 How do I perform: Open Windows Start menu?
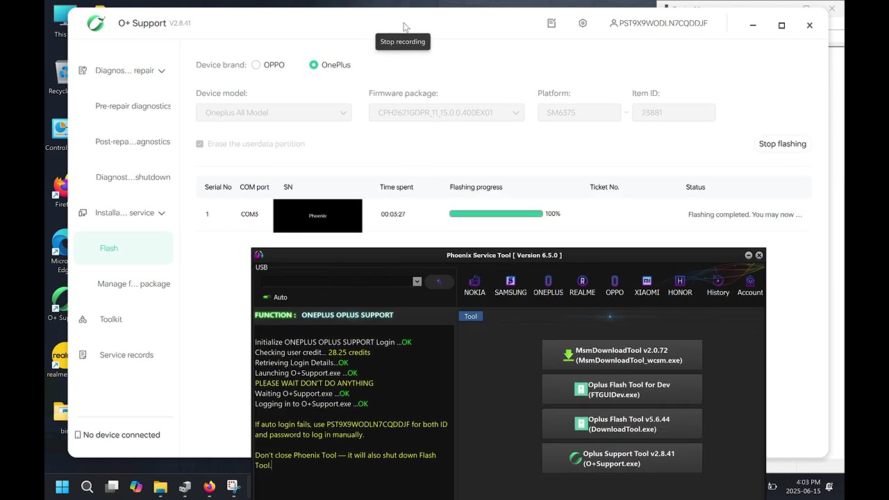coord(62,487)
